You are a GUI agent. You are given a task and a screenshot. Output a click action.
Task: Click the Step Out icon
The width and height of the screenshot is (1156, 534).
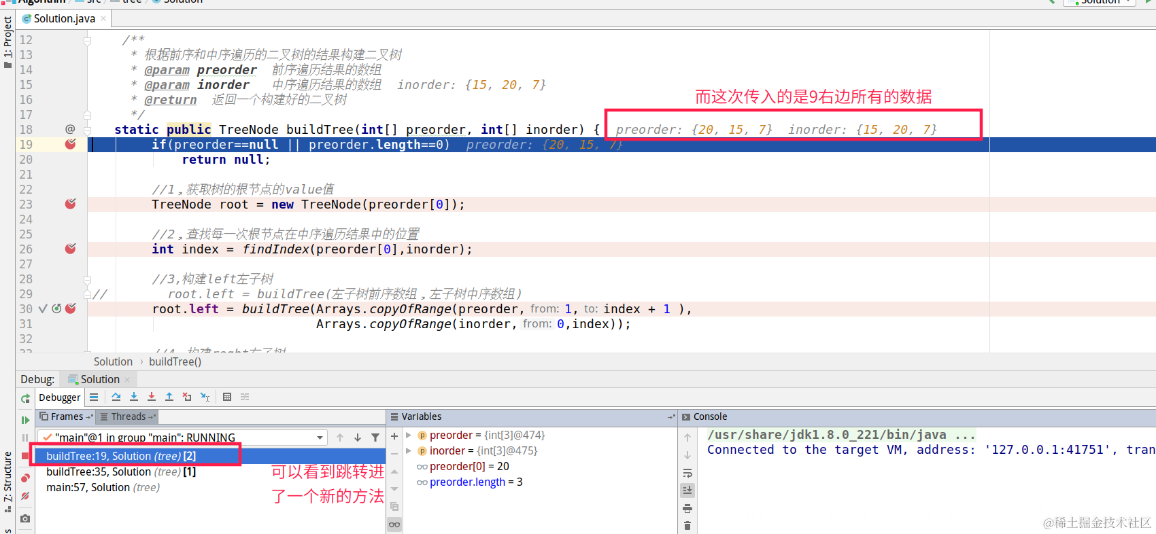pyautogui.click(x=169, y=397)
